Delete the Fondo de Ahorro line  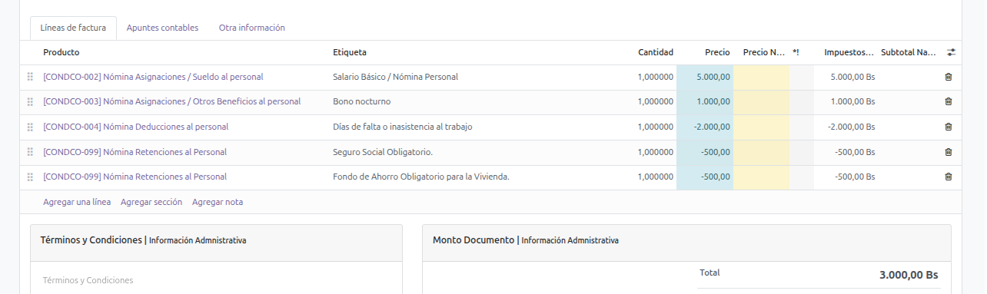pyautogui.click(x=948, y=177)
